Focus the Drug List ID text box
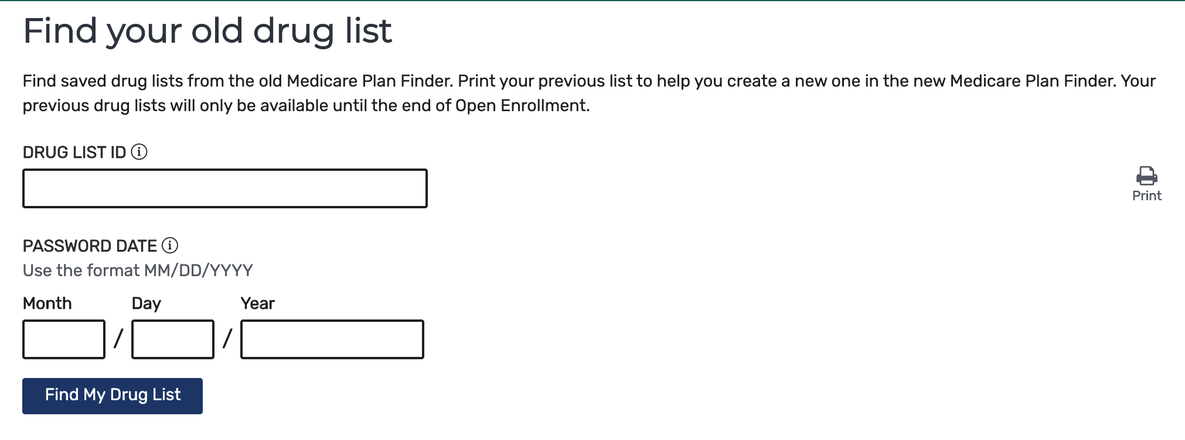The width and height of the screenshot is (1185, 440). pos(225,188)
